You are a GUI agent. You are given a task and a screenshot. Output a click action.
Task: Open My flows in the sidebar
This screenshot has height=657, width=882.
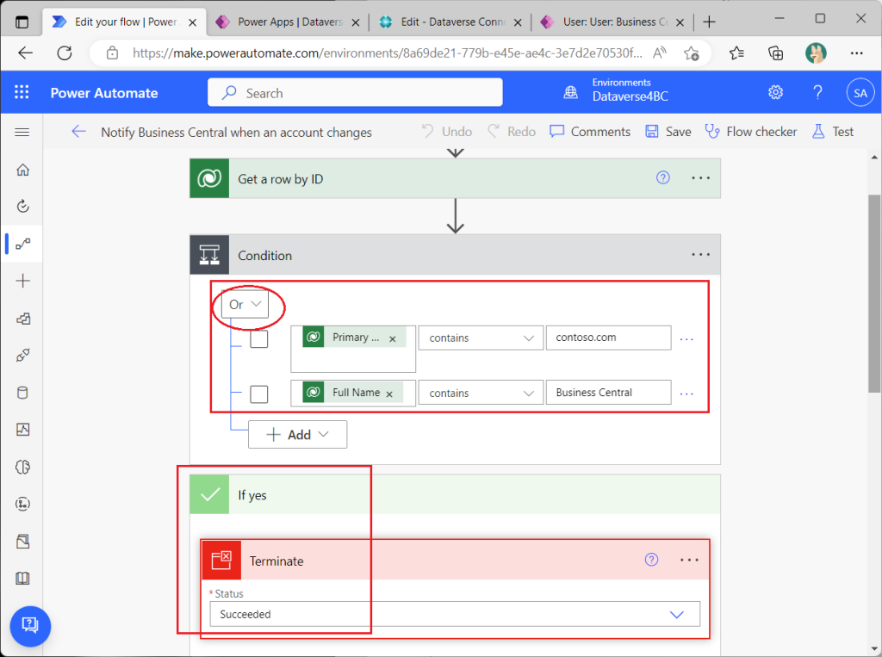[22, 244]
